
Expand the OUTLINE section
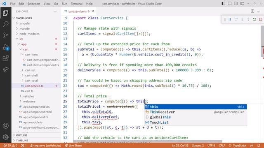21,135
